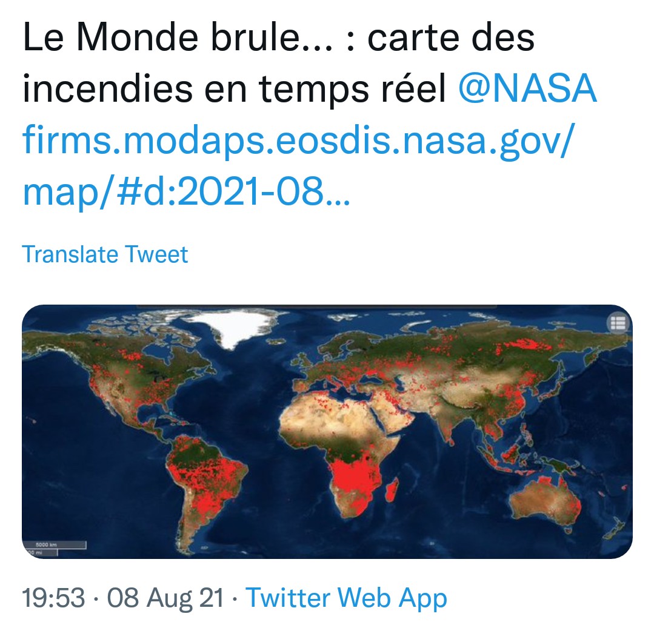
Task: Click the 5000 km scale bar
Action: 55,544
